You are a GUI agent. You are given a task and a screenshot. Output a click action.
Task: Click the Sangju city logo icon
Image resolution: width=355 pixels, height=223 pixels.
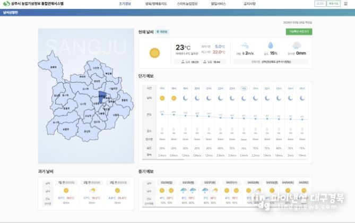(6, 4)
